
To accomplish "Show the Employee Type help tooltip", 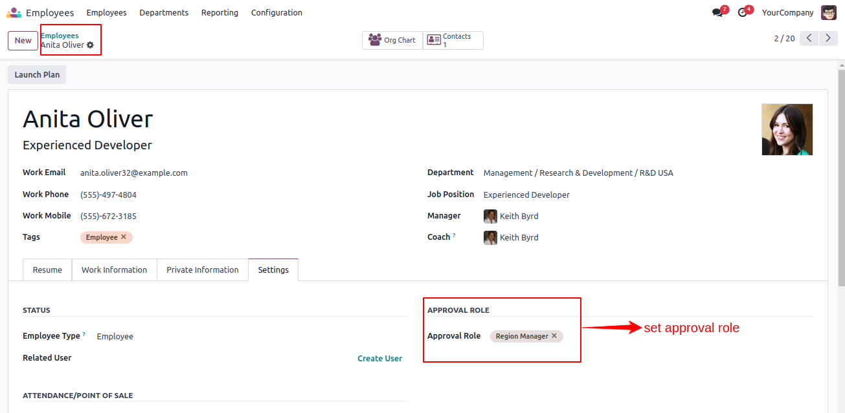I will (84, 334).
